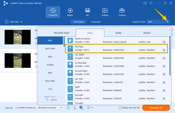Click the 3D Red-Blue format icon
This screenshot has width=175, height=113.
(70, 65)
